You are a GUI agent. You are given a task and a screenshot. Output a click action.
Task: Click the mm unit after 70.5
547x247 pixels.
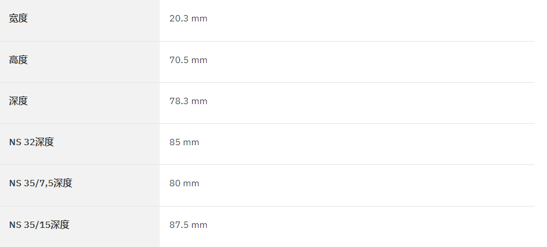click(199, 61)
